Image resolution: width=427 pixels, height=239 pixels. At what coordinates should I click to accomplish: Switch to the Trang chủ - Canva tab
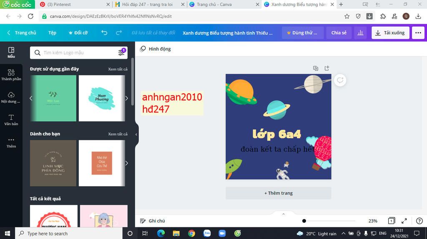point(224,4)
